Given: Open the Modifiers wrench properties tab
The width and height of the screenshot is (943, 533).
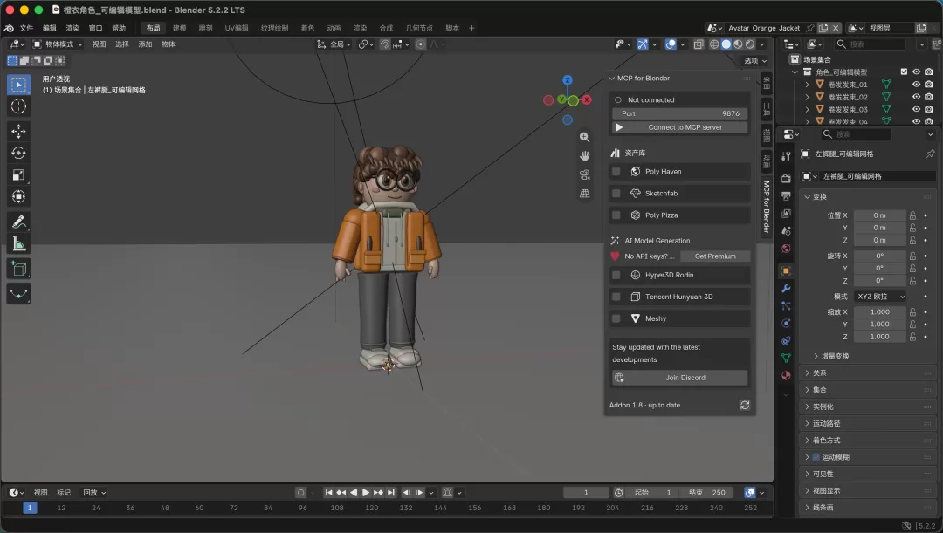Looking at the screenshot, I should pos(786,289).
